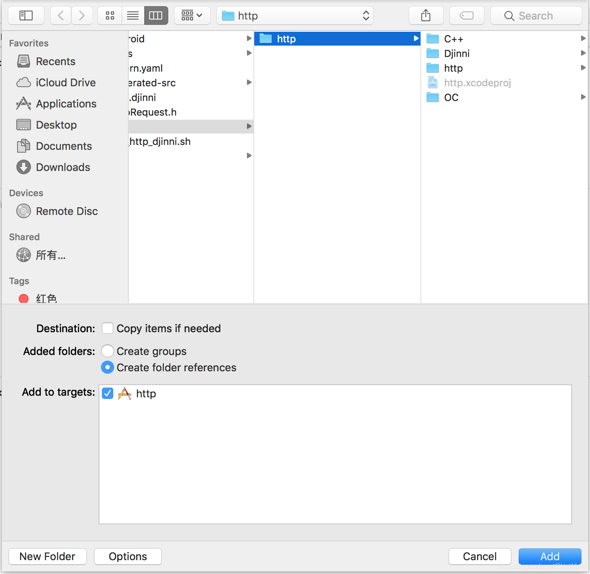Screen dimensions: 590x574
Task: Enable Copy items if needed
Action: (x=108, y=328)
